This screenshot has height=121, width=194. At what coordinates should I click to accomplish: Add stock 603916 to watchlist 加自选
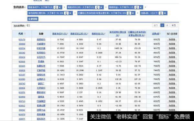(x=172, y=62)
